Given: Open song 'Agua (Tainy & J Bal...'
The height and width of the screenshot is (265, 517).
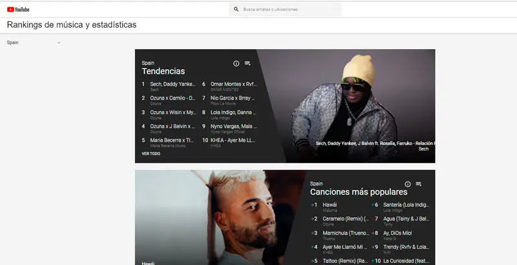Looking at the screenshot, I should coord(406,218).
